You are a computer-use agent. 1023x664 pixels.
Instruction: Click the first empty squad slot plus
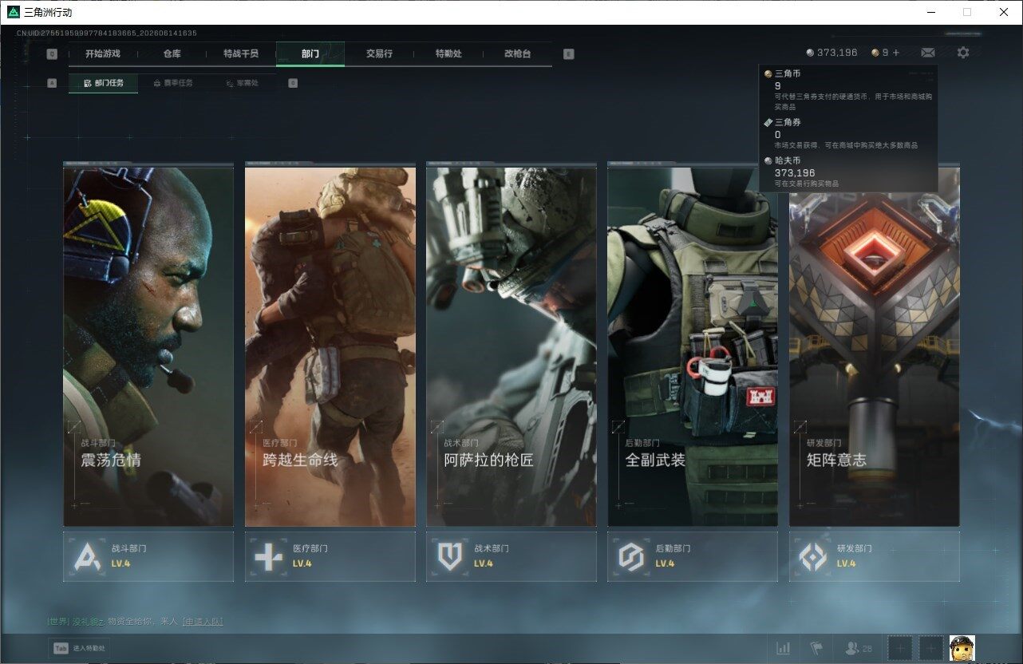pyautogui.click(x=899, y=648)
